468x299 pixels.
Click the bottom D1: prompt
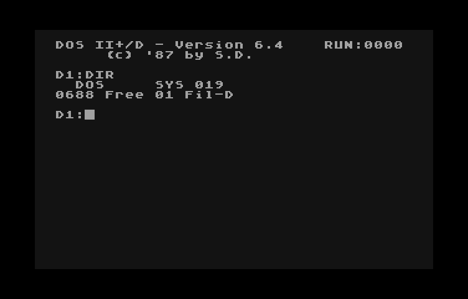[69, 115]
